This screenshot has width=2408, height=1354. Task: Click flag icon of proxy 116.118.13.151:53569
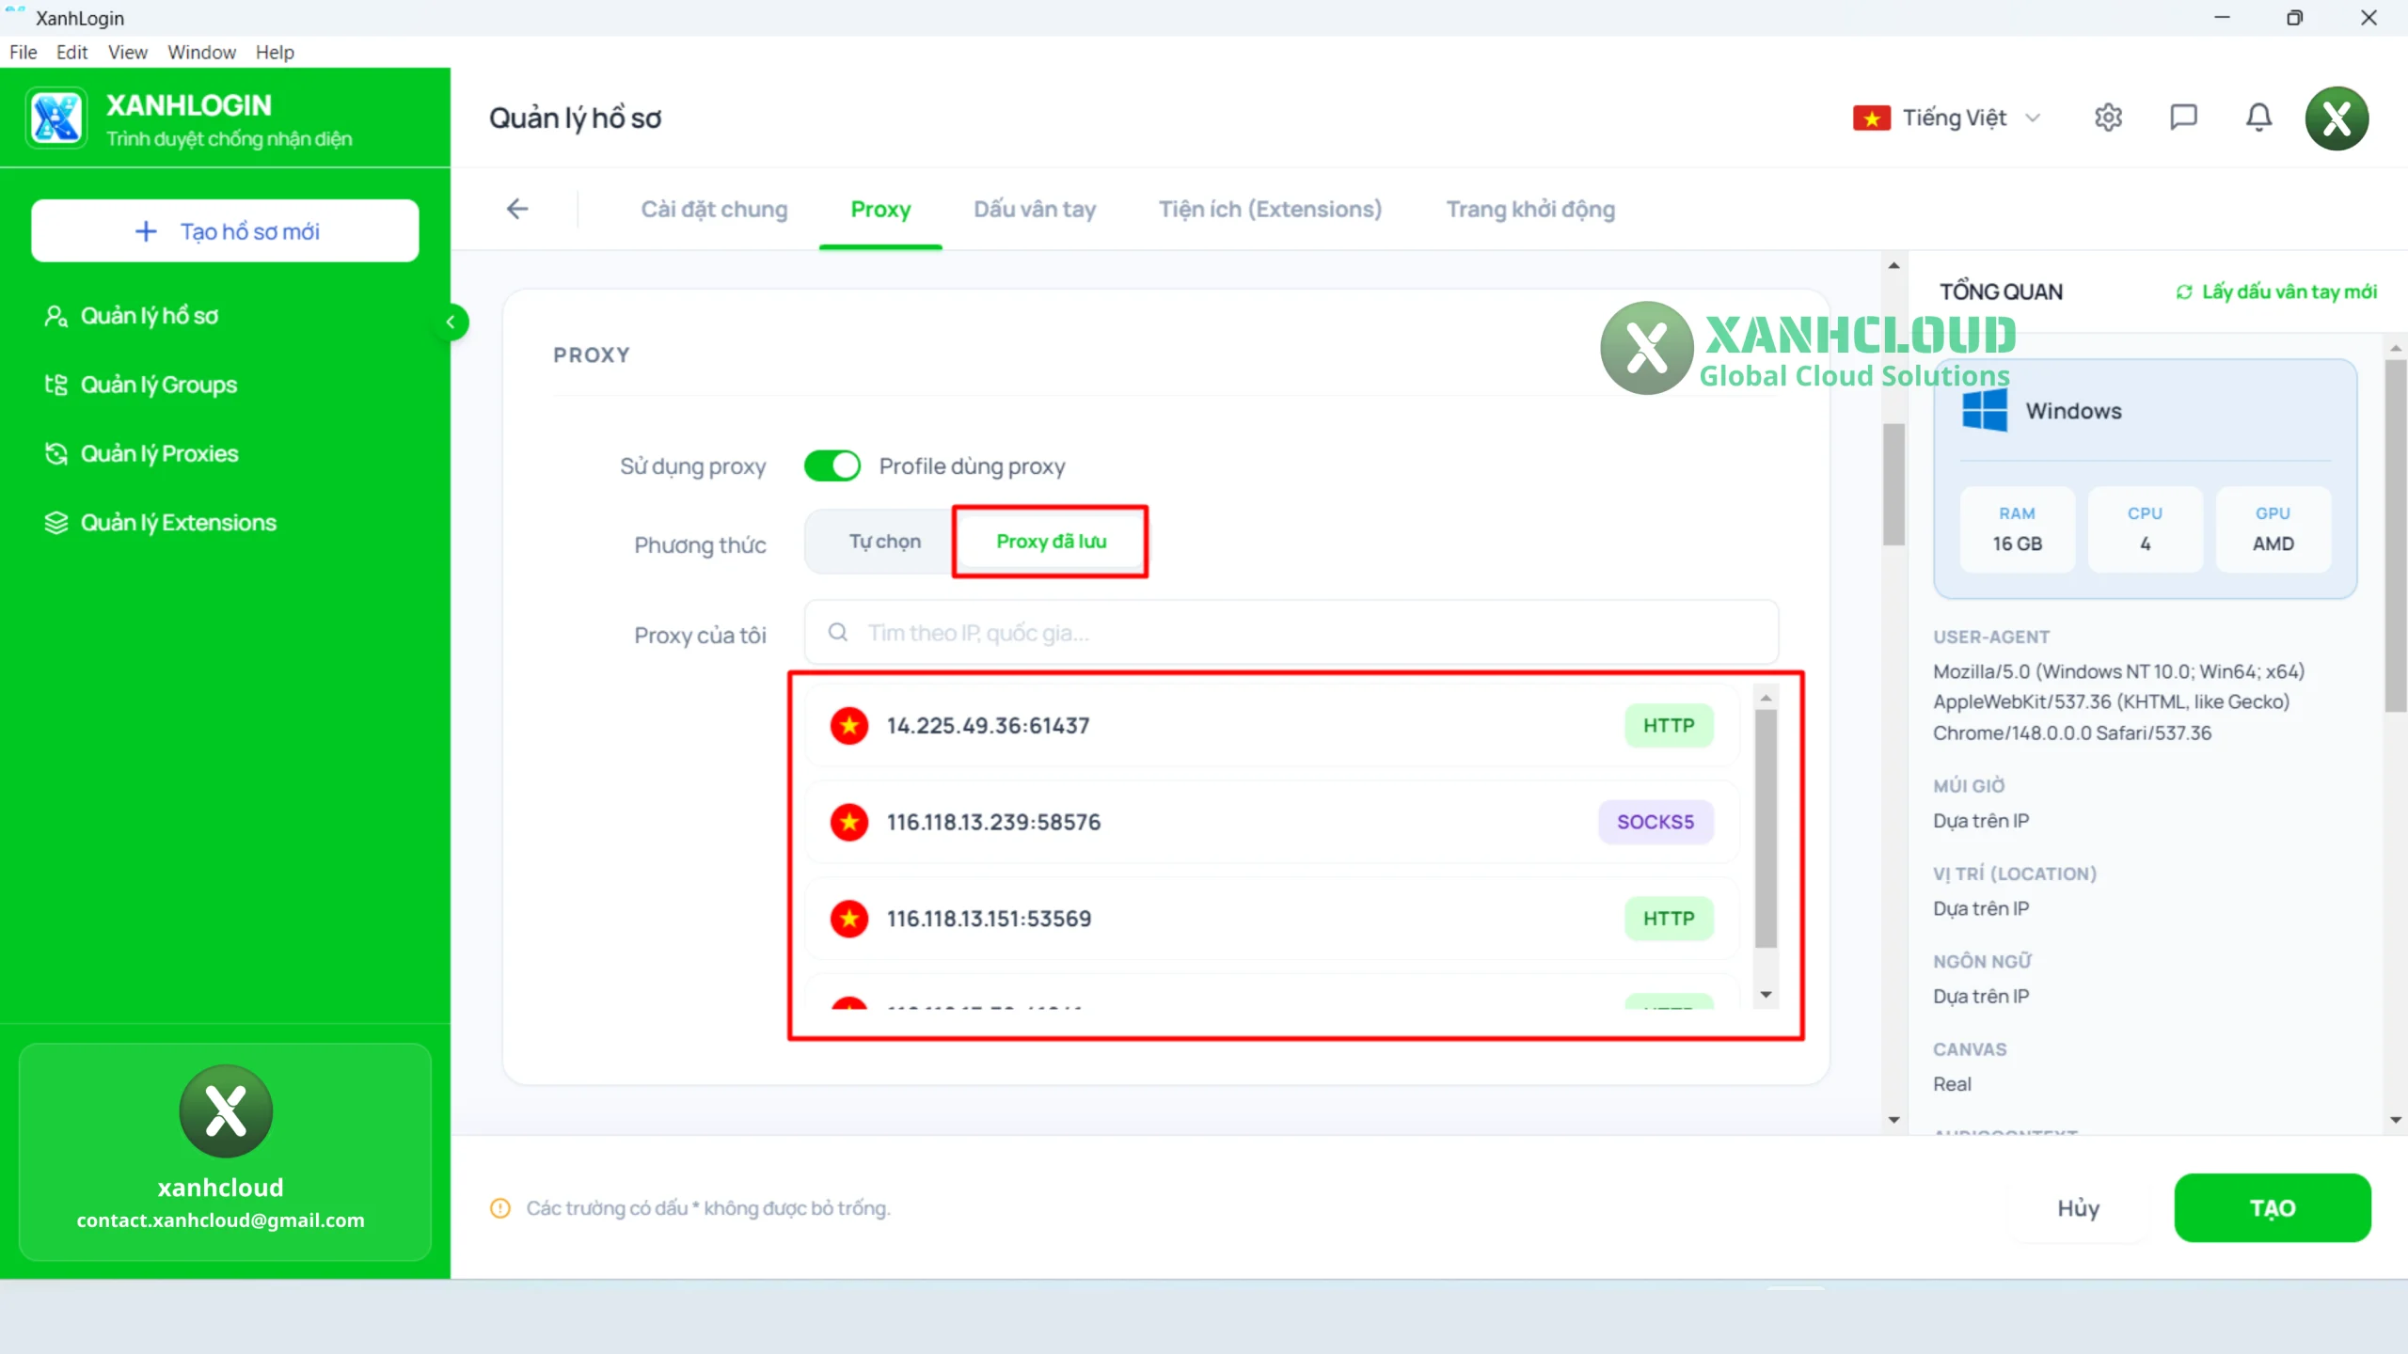[848, 919]
